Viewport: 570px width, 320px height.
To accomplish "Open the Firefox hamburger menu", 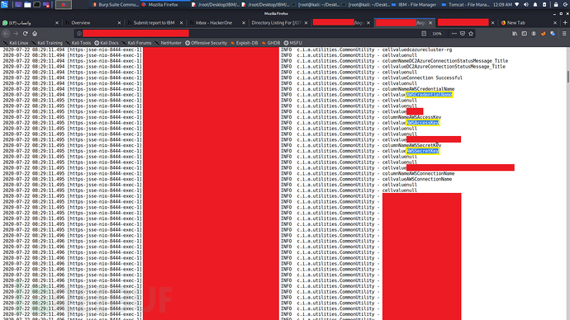I will click(x=564, y=33).
